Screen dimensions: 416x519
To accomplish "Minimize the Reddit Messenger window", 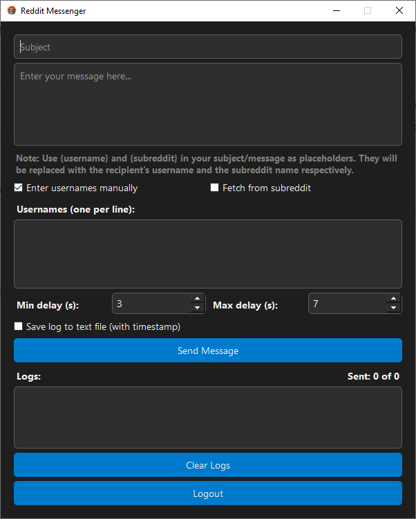I will point(337,10).
